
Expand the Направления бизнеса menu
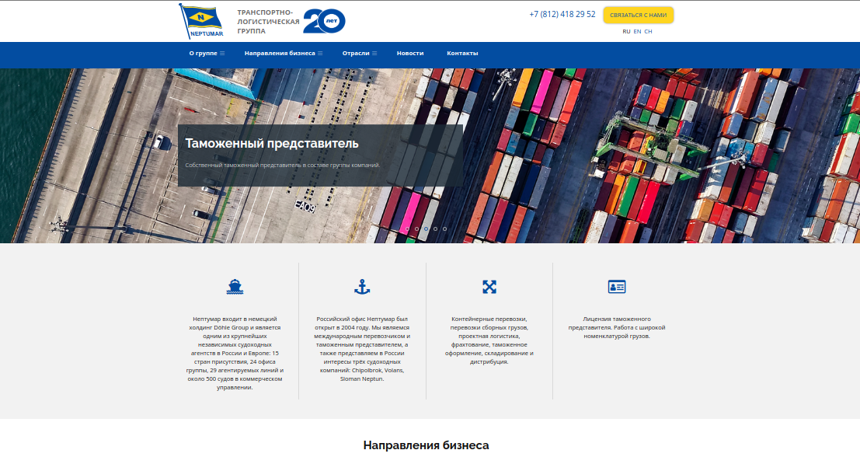point(284,53)
